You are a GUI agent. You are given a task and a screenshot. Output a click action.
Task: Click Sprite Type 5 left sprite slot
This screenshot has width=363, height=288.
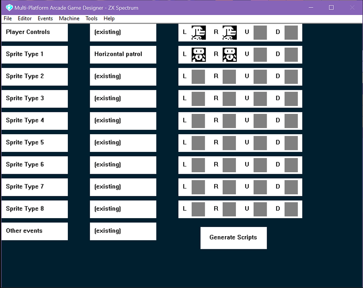pyautogui.click(x=198, y=143)
